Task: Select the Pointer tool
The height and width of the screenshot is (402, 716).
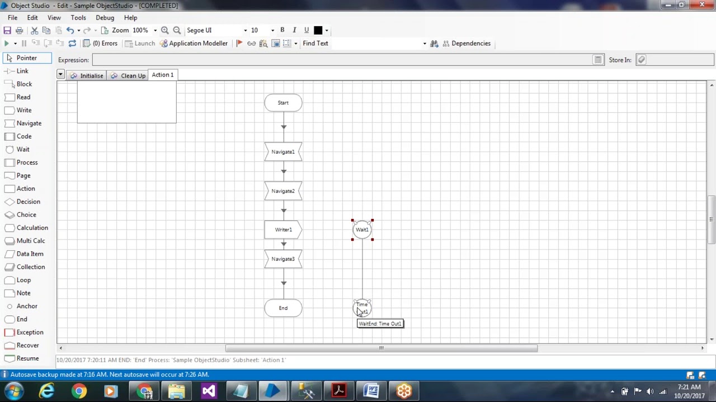Action: pyautogui.click(x=27, y=58)
